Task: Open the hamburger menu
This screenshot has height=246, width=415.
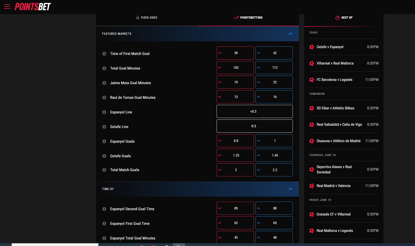Action: [7, 7]
